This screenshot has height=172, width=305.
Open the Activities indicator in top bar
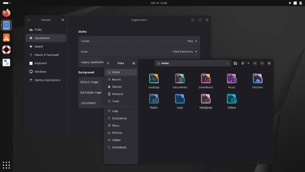pyautogui.click(x=7, y=3)
